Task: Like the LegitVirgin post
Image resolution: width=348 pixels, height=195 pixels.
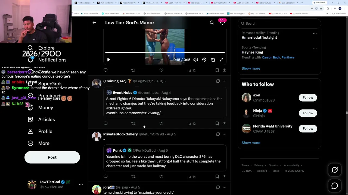Action: coord(161,123)
